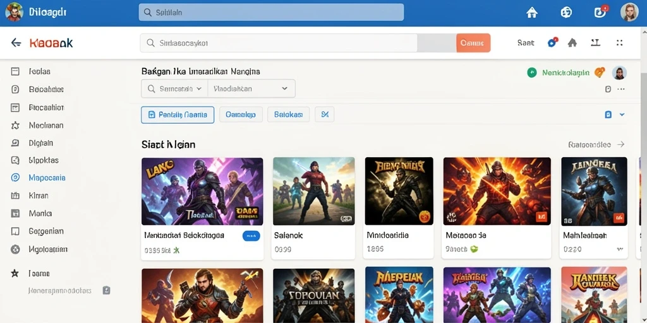Open small user avatar right of Nenklolagiin

click(x=619, y=73)
